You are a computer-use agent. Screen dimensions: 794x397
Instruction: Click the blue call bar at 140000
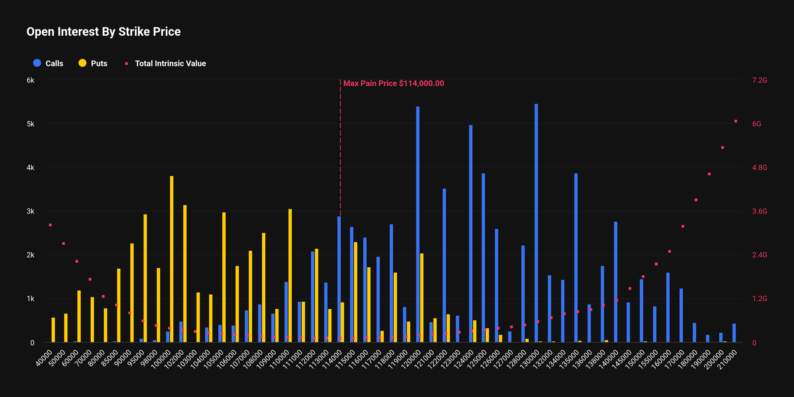coord(616,282)
